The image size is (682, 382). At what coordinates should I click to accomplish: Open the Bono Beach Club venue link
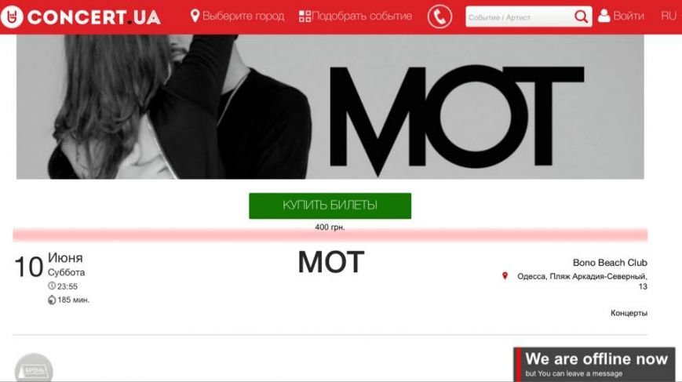610,263
